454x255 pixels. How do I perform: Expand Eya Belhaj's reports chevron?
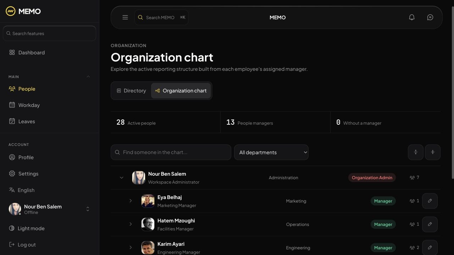point(131,201)
